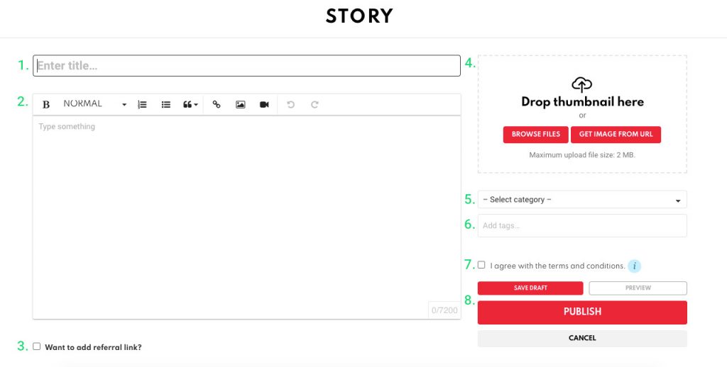The image size is (727, 367).
Task: Click the cloud upload icon
Action: point(582,85)
